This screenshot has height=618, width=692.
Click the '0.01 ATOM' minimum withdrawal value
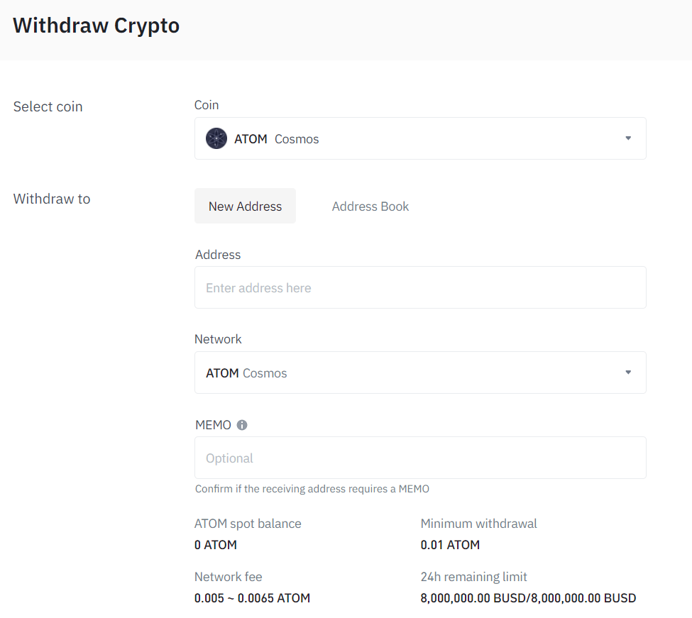[450, 545]
